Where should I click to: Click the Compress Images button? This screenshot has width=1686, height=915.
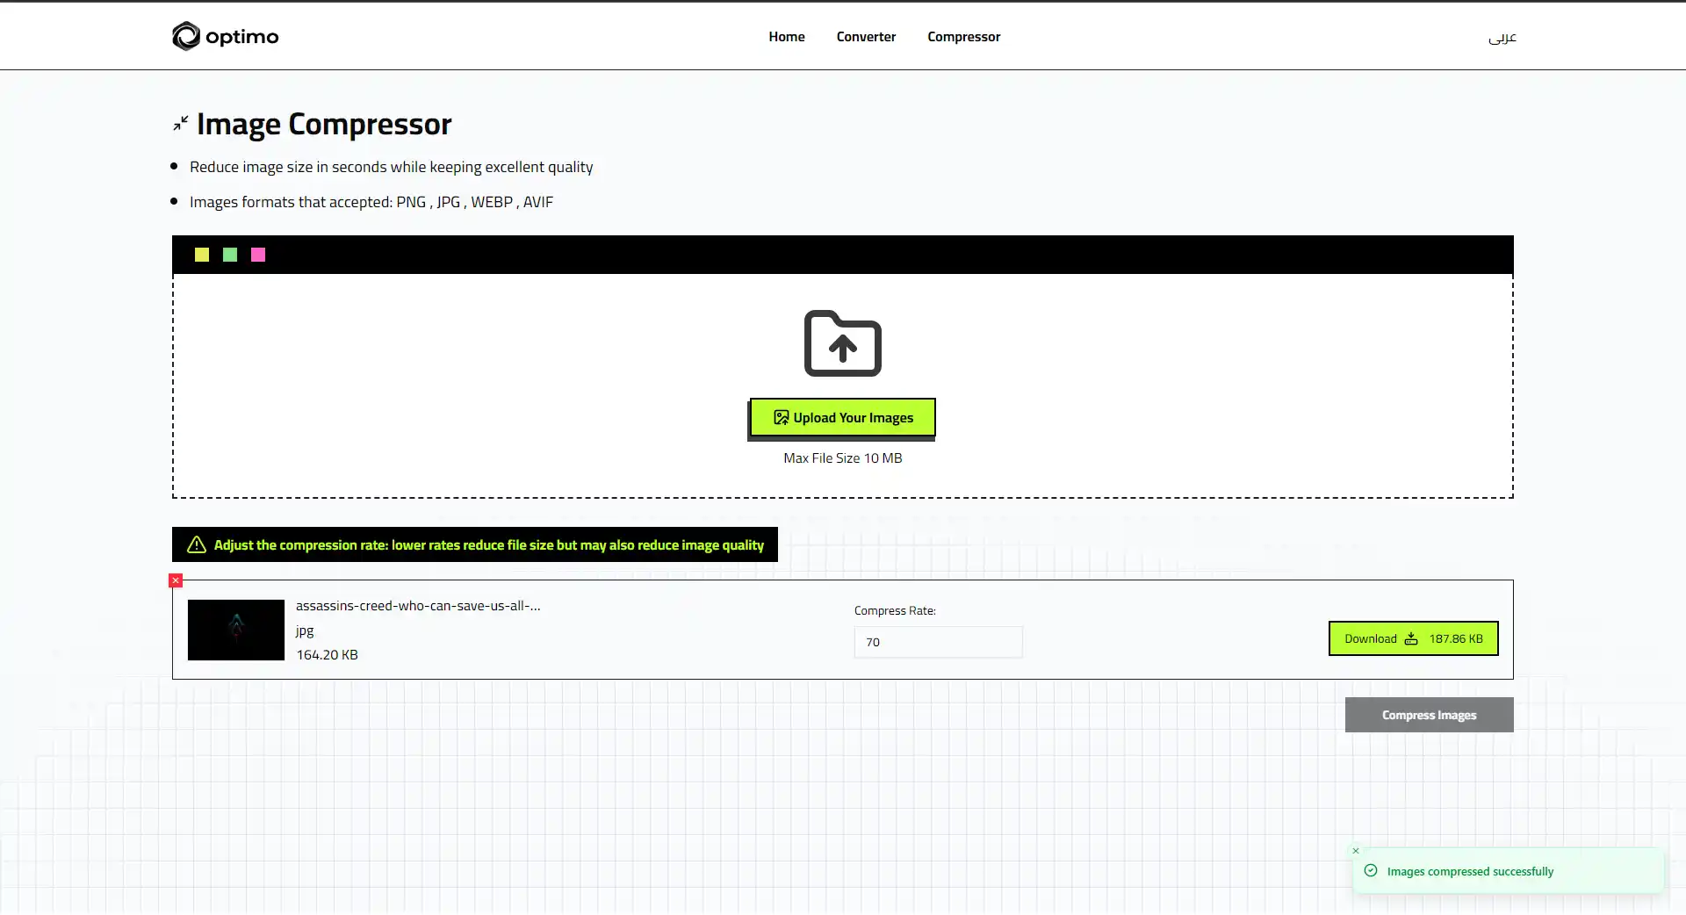[x=1428, y=714]
